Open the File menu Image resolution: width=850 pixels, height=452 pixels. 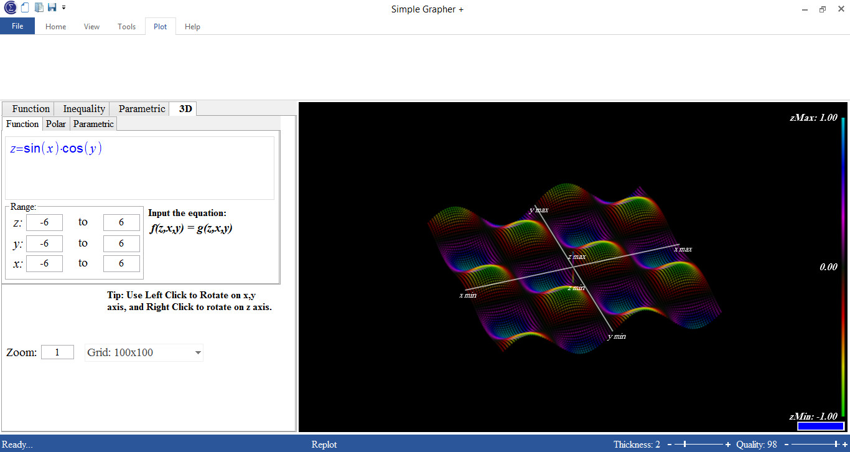coord(17,26)
